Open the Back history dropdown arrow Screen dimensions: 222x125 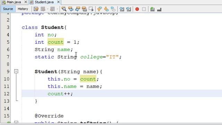(48, 9)
